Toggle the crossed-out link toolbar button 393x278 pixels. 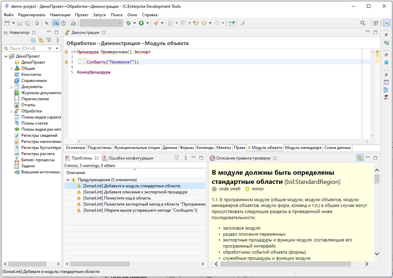(x=46, y=23)
